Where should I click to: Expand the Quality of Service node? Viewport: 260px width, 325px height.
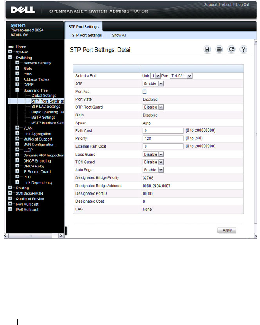(10, 198)
